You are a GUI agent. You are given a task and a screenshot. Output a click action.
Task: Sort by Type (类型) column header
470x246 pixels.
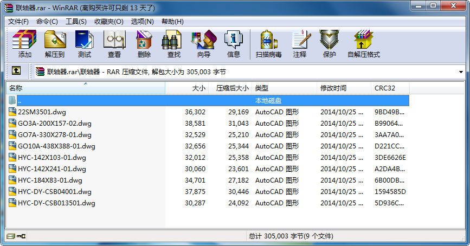pos(284,88)
